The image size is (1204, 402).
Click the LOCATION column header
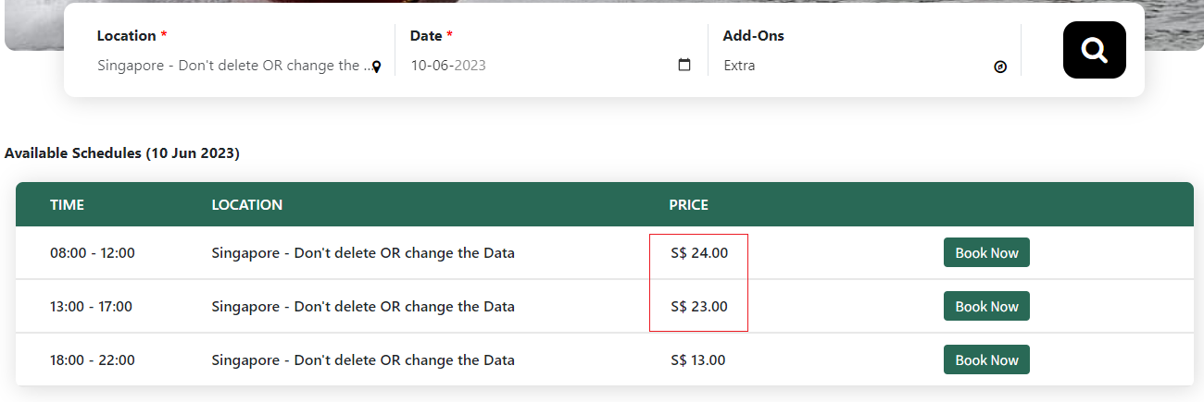click(246, 205)
